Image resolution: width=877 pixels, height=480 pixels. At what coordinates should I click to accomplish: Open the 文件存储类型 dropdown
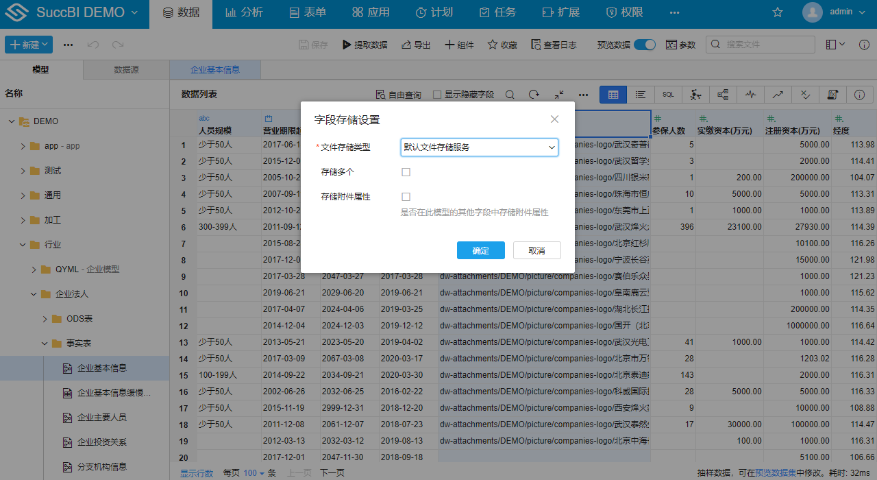tap(480, 147)
